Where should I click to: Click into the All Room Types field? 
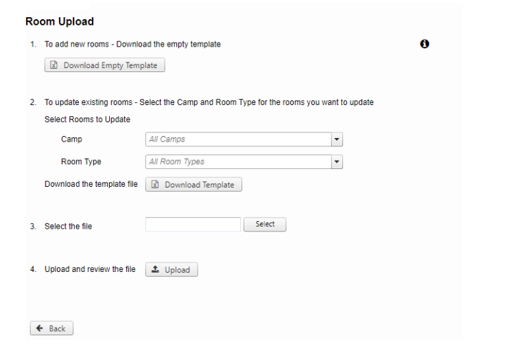pyautogui.click(x=239, y=162)
